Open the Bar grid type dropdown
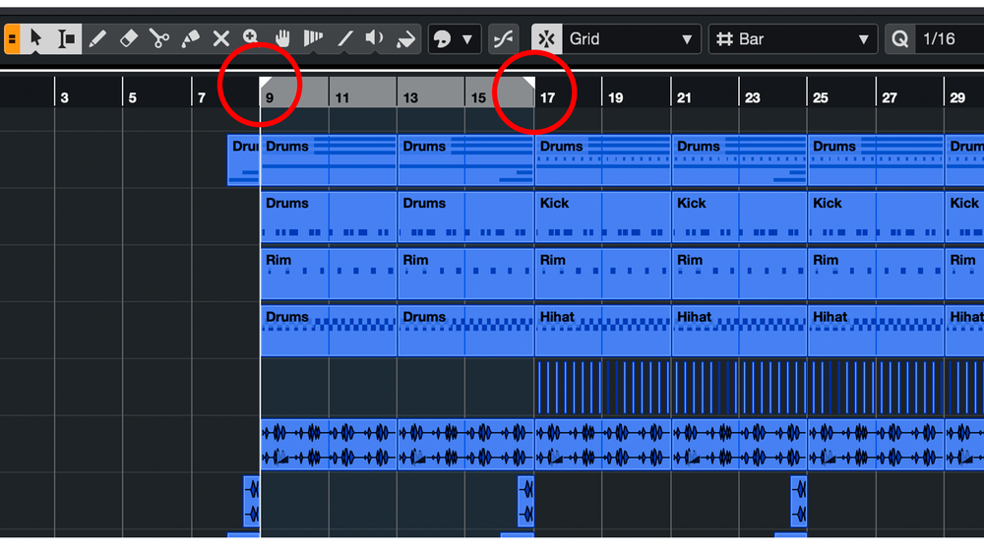 pyautogui.click(x=793, y=39)
